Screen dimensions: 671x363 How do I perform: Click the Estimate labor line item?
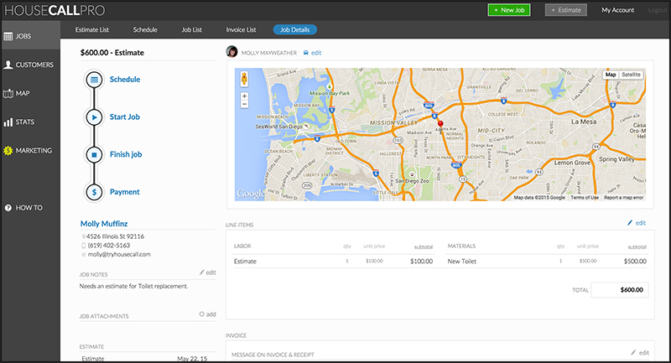245,262
